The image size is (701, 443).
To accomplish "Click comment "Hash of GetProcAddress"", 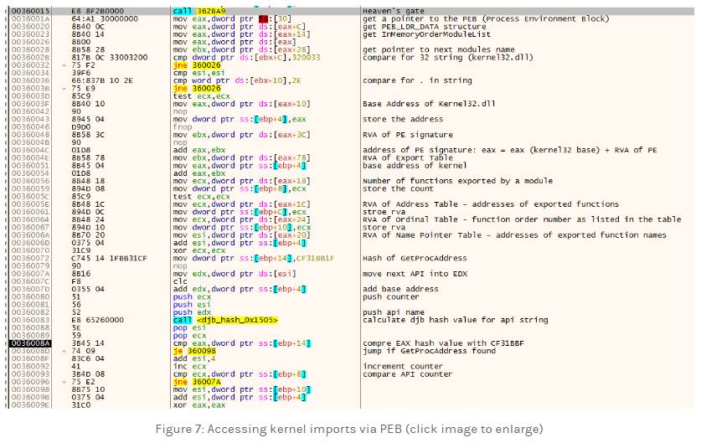I will point(415,258).
